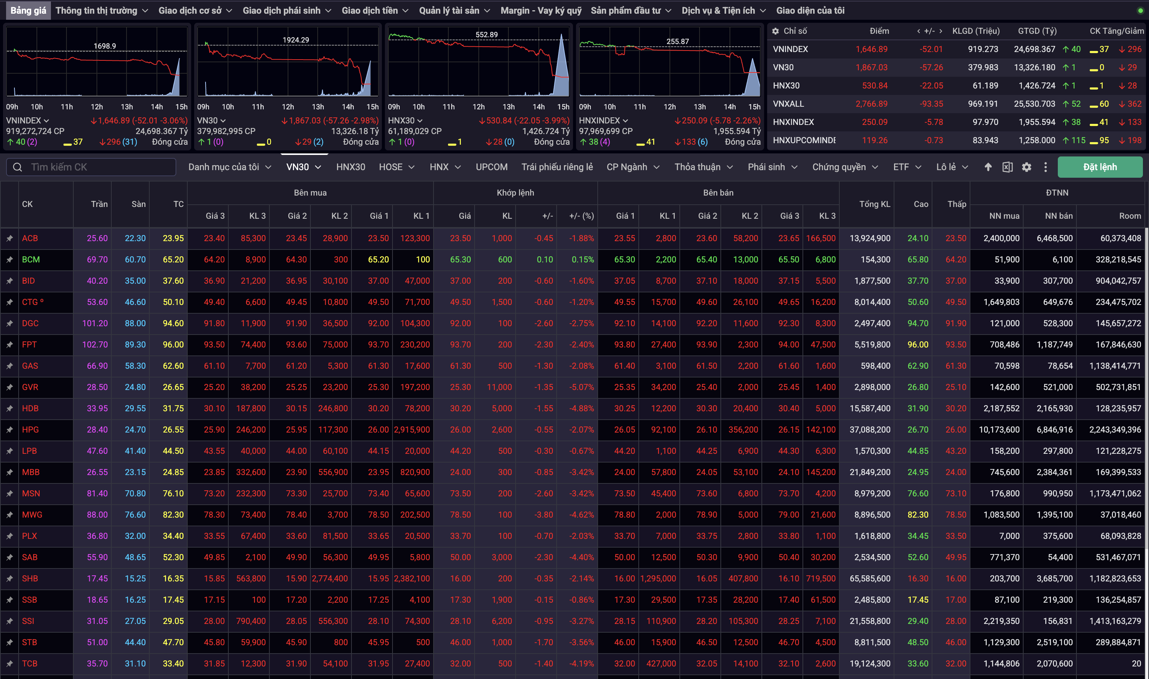
Task: Open the three-dot more options menu
Action: [1045, 167]
